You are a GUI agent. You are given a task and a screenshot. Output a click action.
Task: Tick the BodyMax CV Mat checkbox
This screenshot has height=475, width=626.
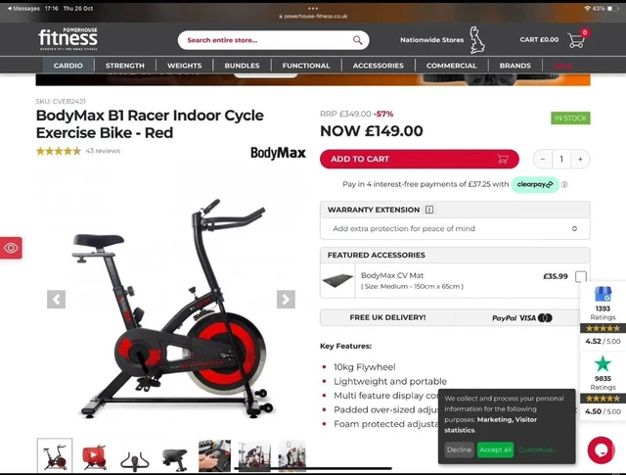580,276
